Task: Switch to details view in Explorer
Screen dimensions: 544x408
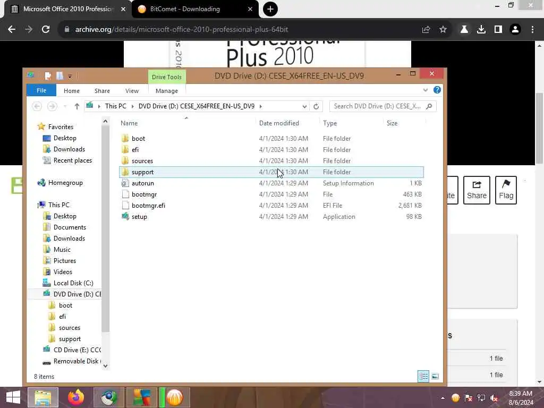Action: (x=423, y=377)
